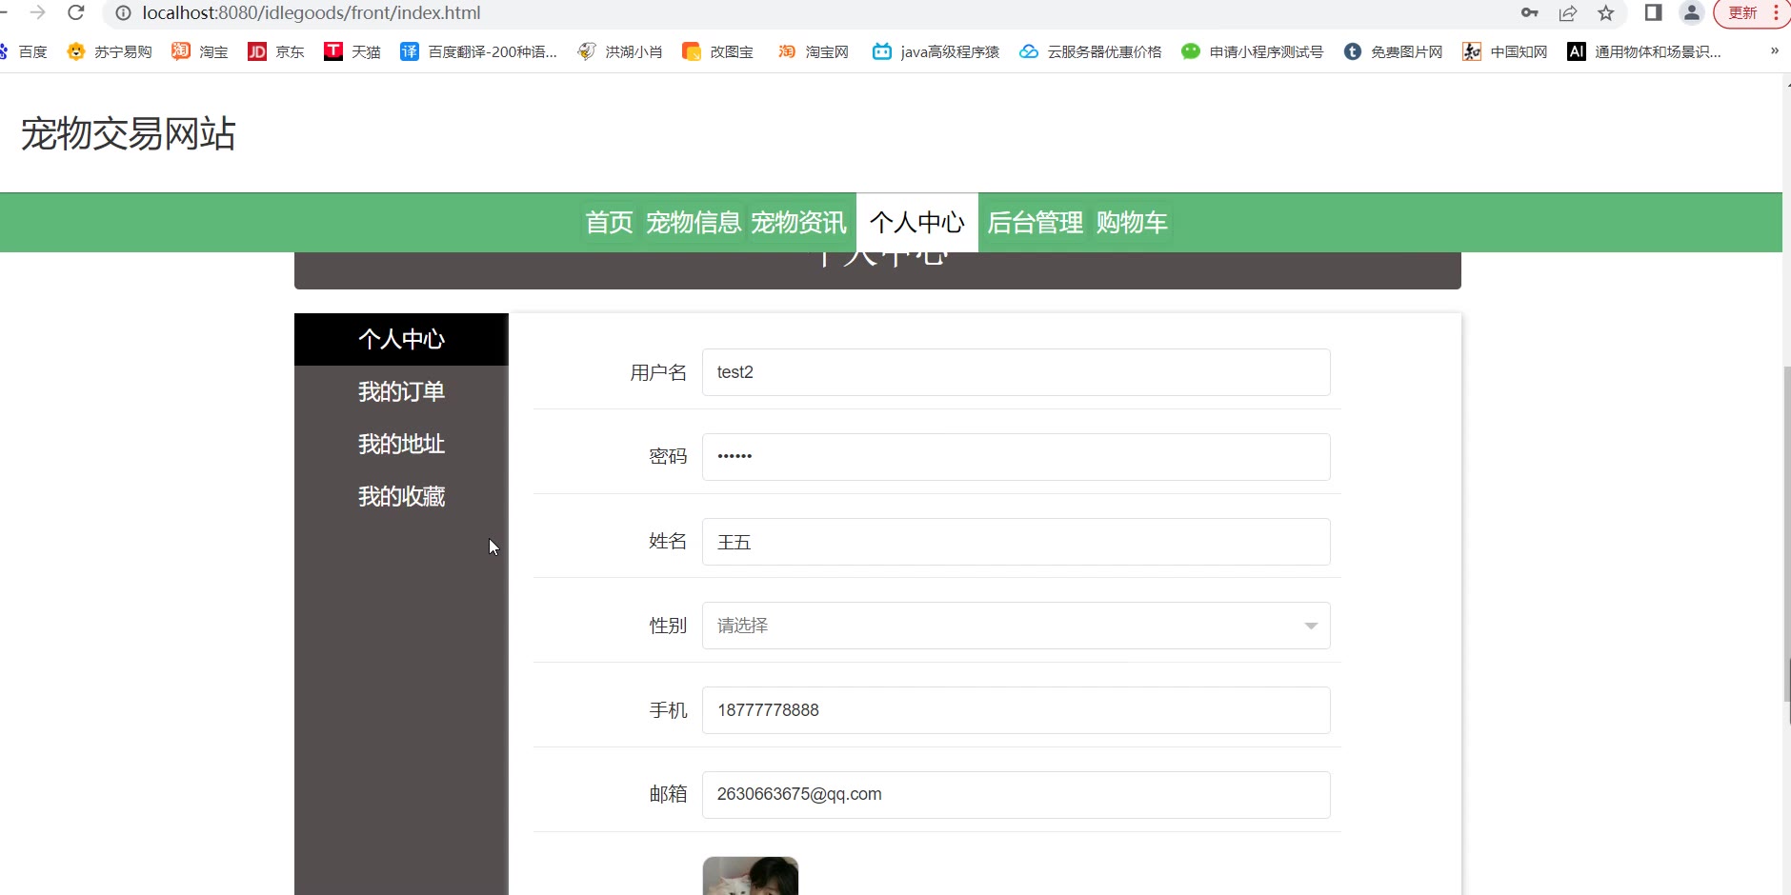Open 购物车 in the navigation bar
The width and height of the screenshot is (1791, 895).
[x=1132, y=223]
